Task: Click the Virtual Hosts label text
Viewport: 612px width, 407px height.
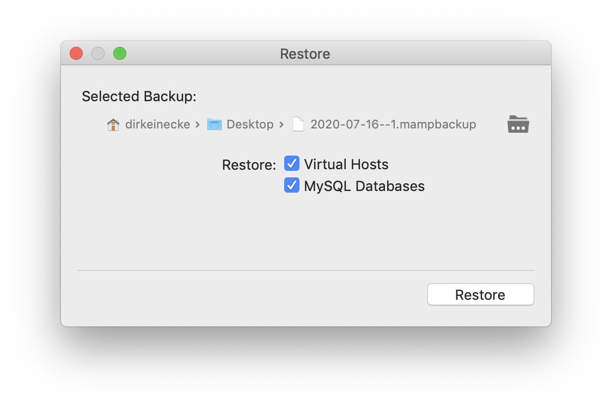Action: pyautogui.click(x=347, y=164)
